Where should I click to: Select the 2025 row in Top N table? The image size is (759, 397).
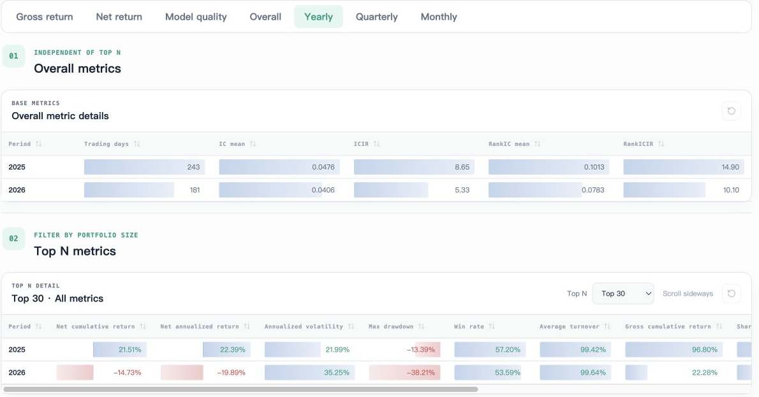[x=376, y=350]
